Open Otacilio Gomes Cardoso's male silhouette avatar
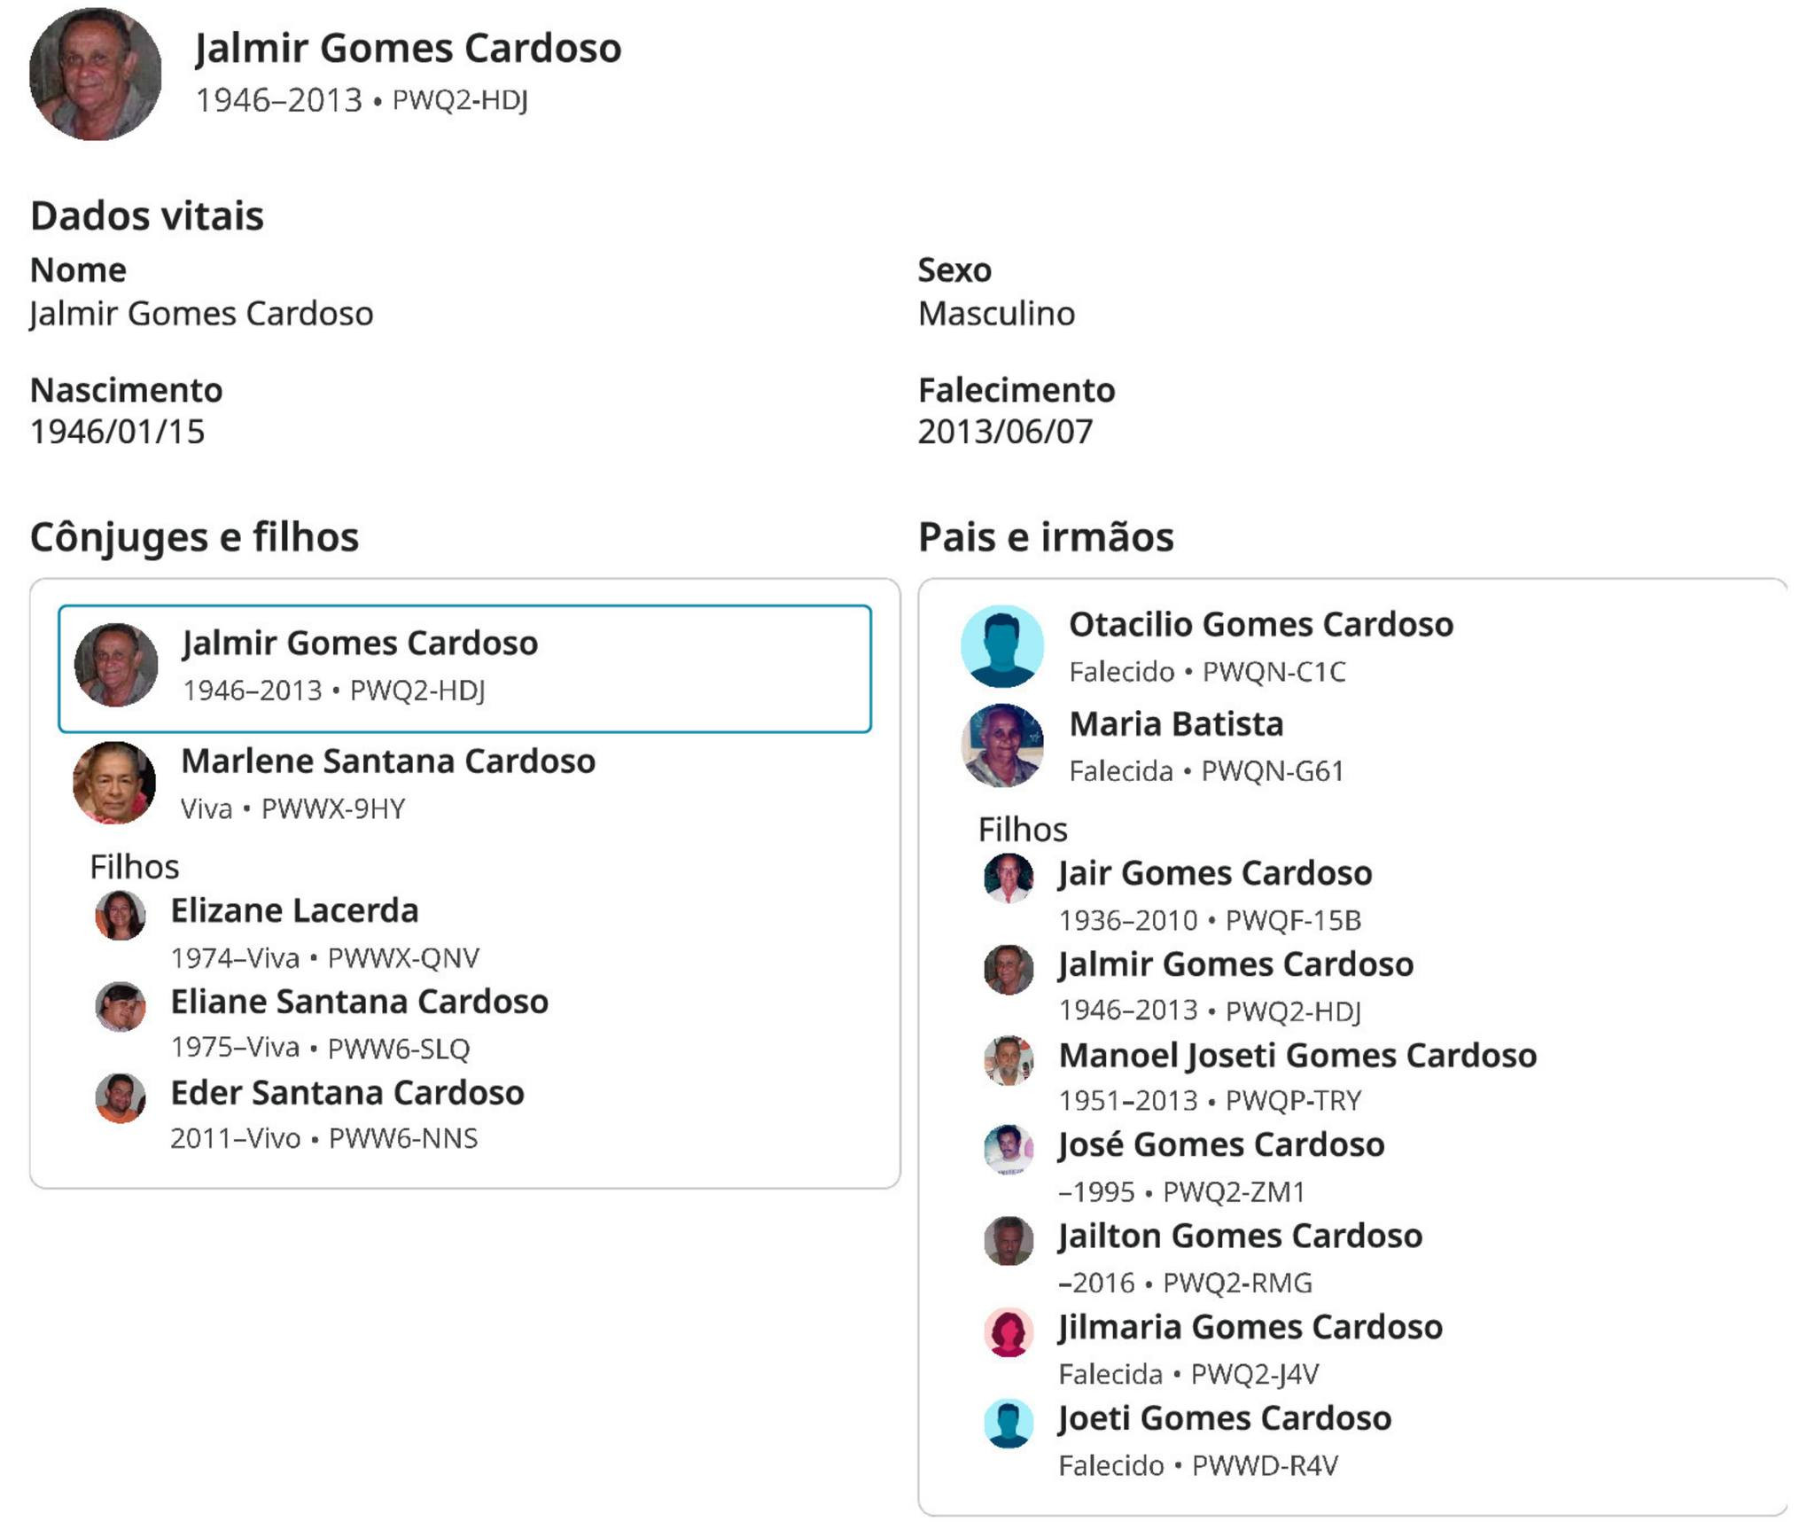Image resolution: width=1815 pixels, height=1522 pixels. [1002, 646]
